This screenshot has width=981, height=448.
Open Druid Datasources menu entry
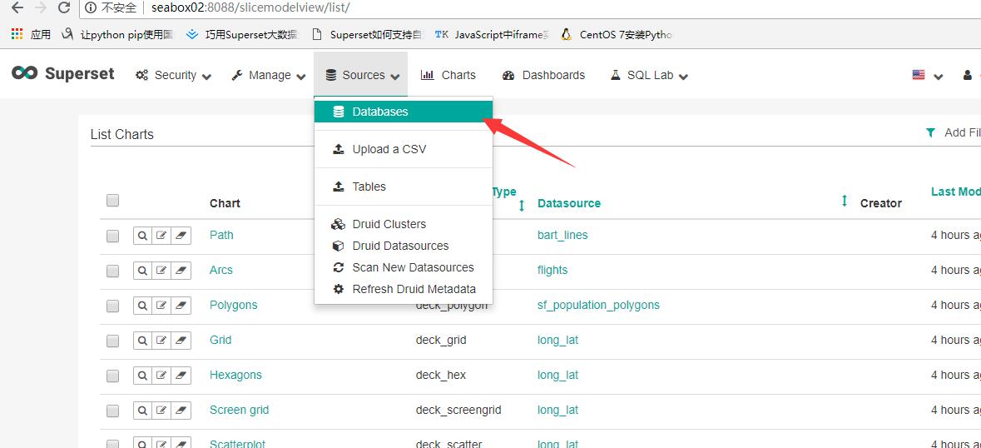pos(404,246)
